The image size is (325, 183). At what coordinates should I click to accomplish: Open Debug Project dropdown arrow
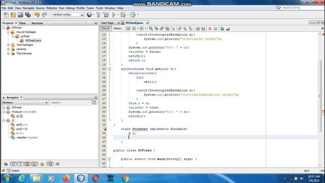[x=127, y=15]
